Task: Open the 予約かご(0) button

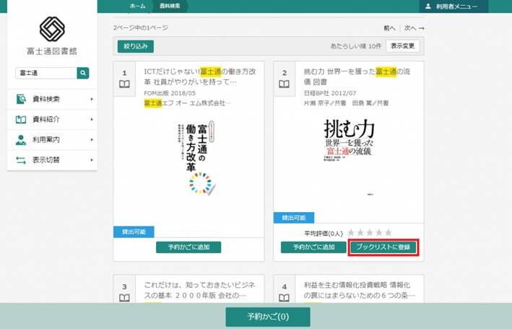Action: tap(268, 317)
